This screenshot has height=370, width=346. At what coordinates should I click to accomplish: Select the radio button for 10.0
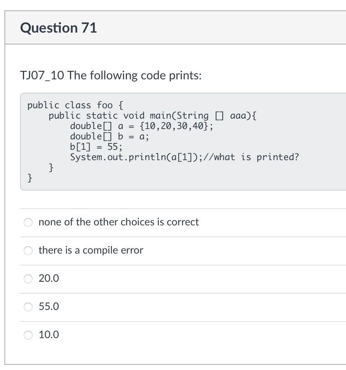point(28,335)
